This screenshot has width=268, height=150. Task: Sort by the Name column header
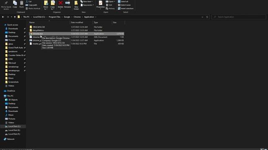tap(32, 22)
